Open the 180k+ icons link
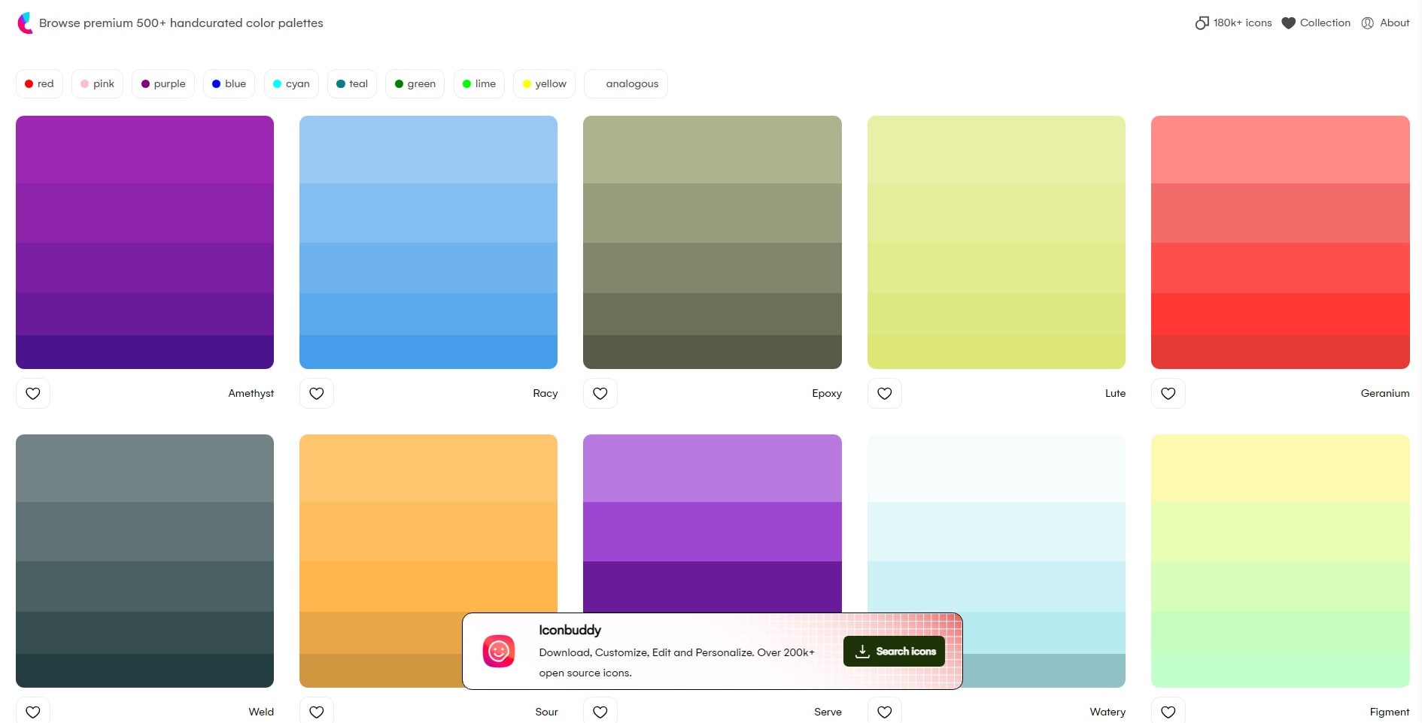Screen dimensions: 1422x723 tap(1234, 23)
